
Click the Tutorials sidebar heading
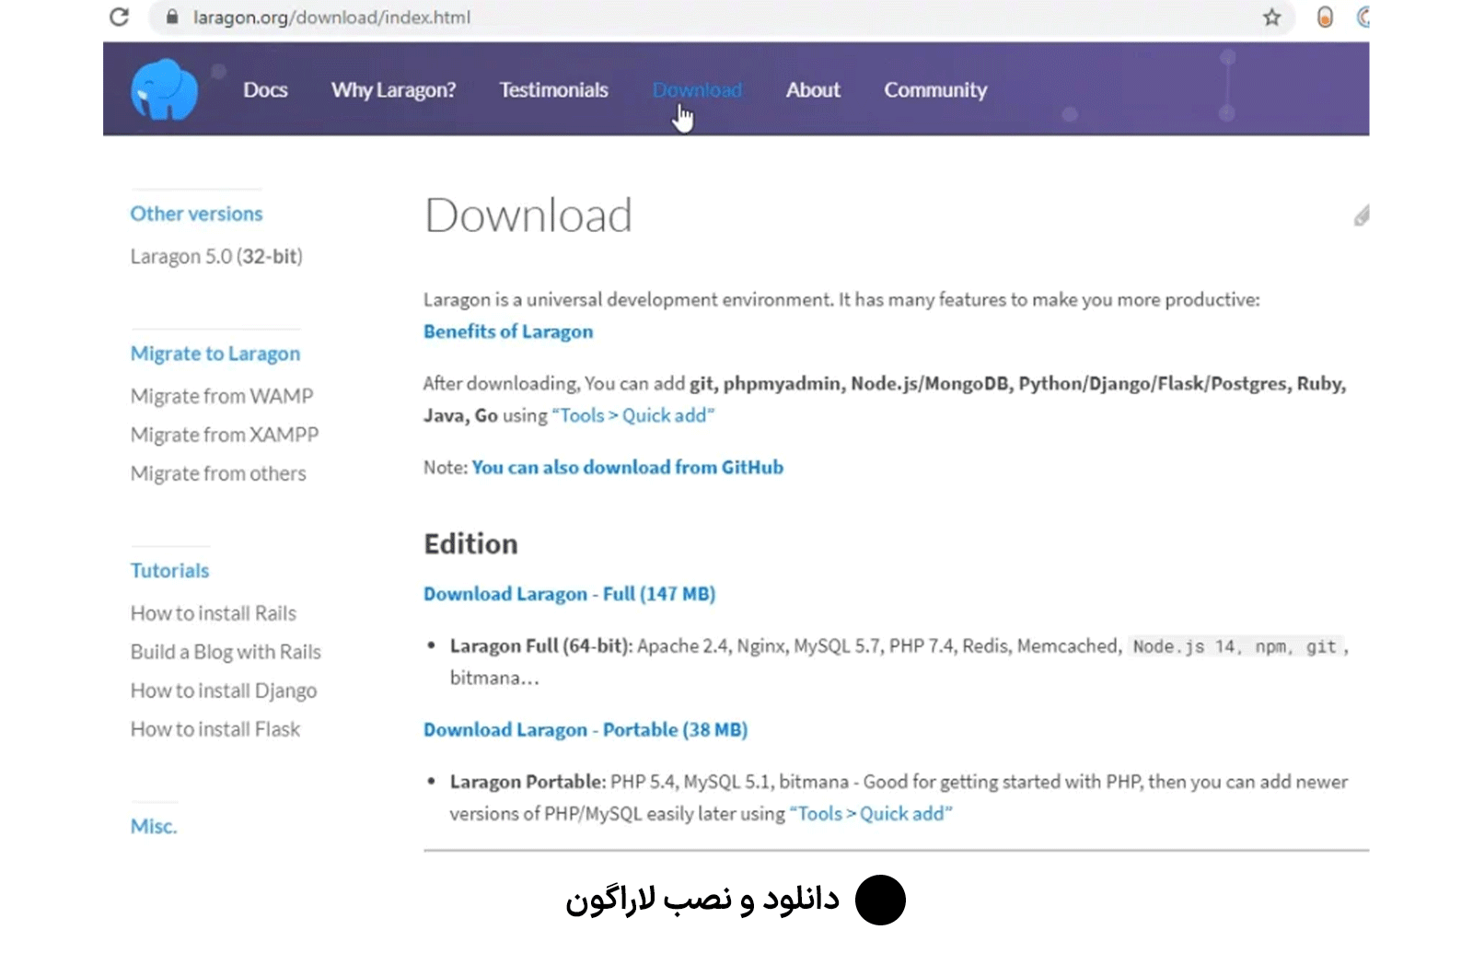(169, 571)
